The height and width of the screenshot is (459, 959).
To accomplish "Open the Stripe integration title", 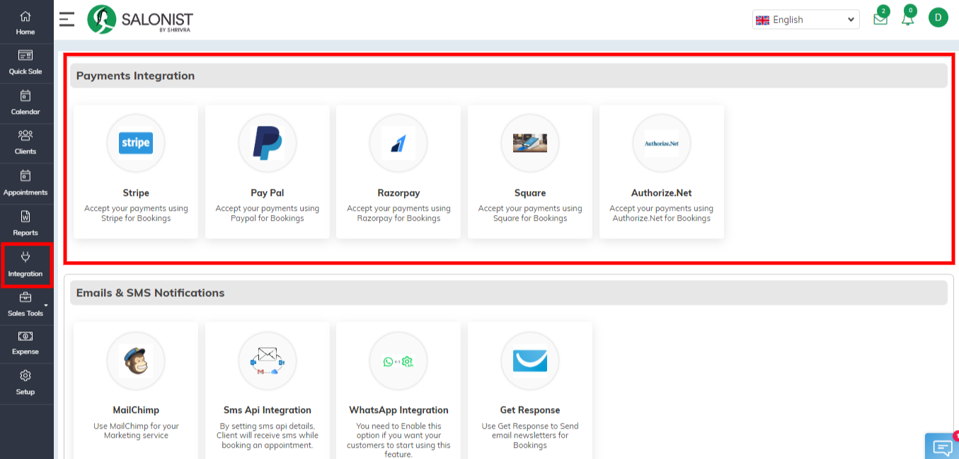I will pos(136,193).
